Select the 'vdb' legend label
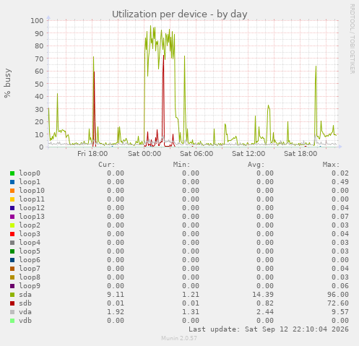 pos(25,321)
